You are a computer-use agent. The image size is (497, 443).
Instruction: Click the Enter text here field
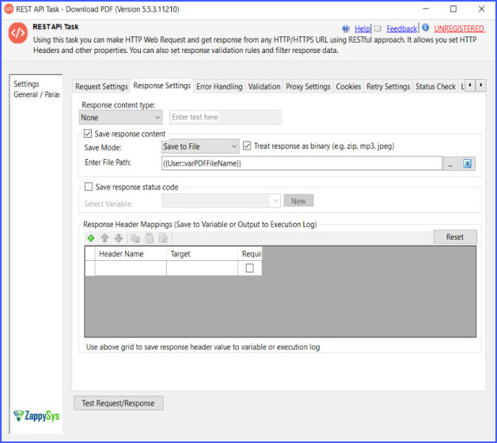[226, 117]
